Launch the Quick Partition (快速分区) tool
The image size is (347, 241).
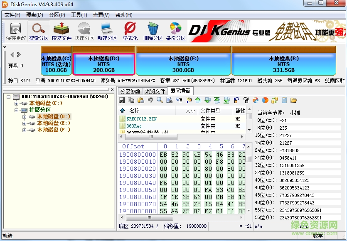pos(84,29)
